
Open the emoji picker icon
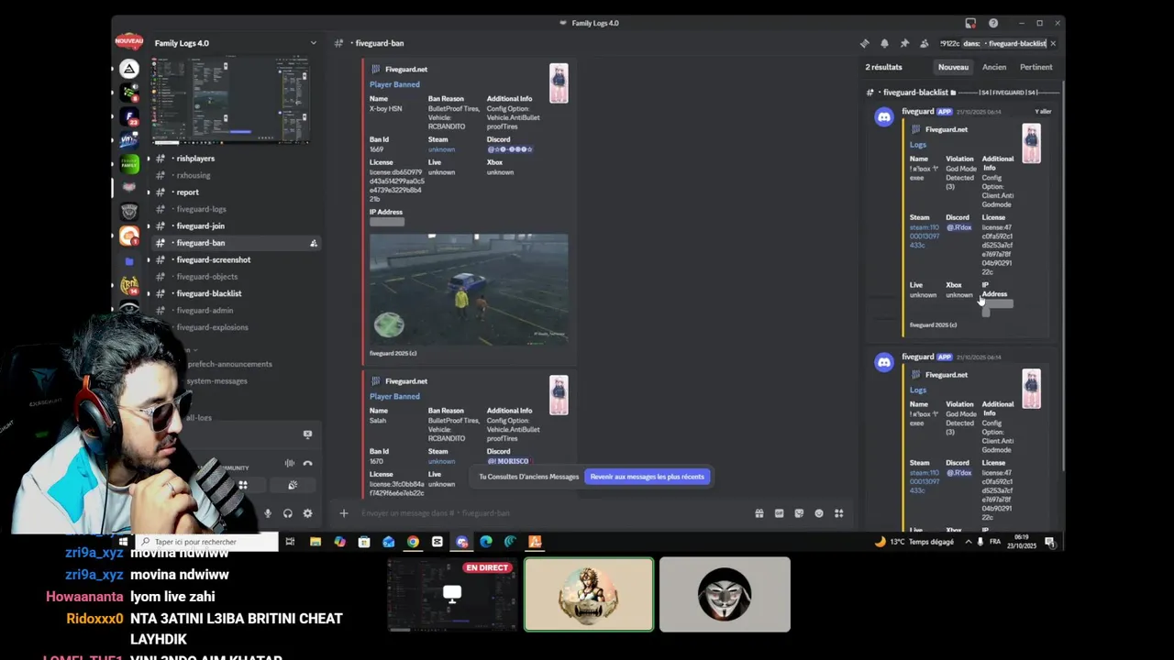819,513
